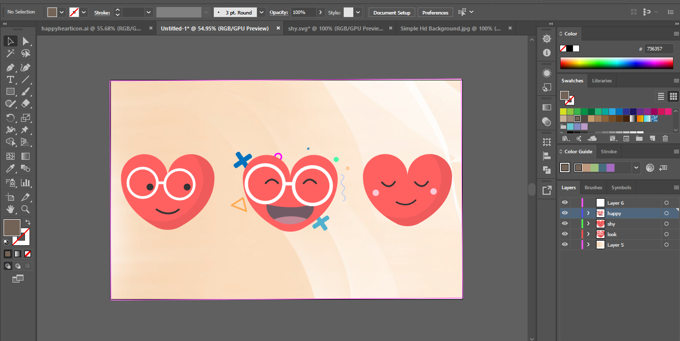This screenshot has width=680, height=341.
Task: Select the Type tool
Action: [10, 79]
